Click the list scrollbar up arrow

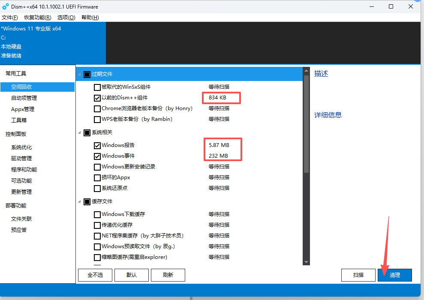coord(306,71)
